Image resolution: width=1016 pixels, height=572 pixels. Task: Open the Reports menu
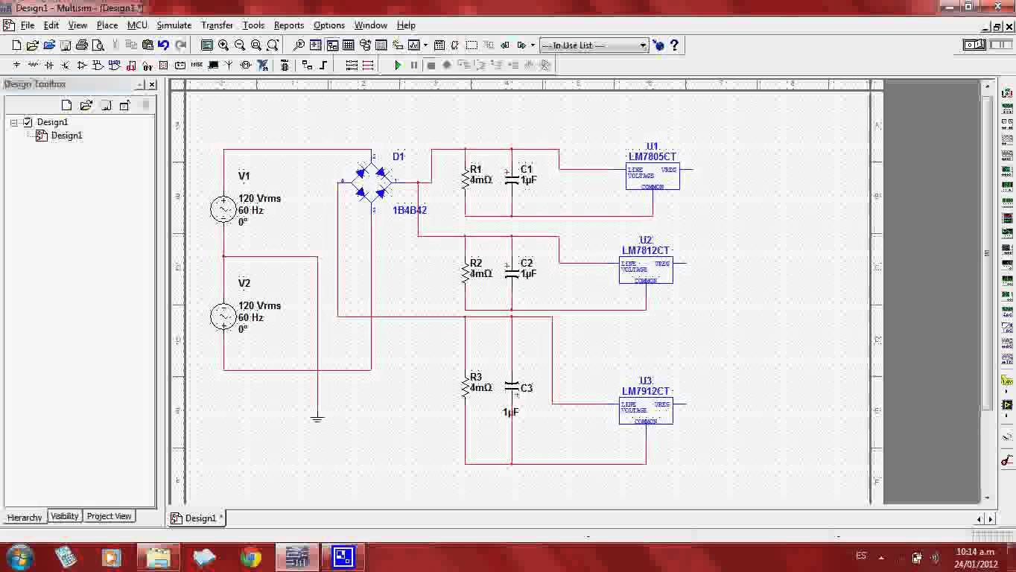pyautogui.click(x=289, y=25)
